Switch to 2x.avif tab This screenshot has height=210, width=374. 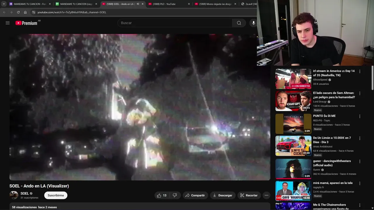tap(248, 4)
